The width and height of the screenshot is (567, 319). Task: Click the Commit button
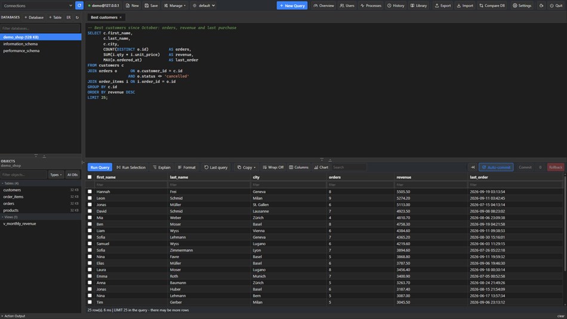525,168
